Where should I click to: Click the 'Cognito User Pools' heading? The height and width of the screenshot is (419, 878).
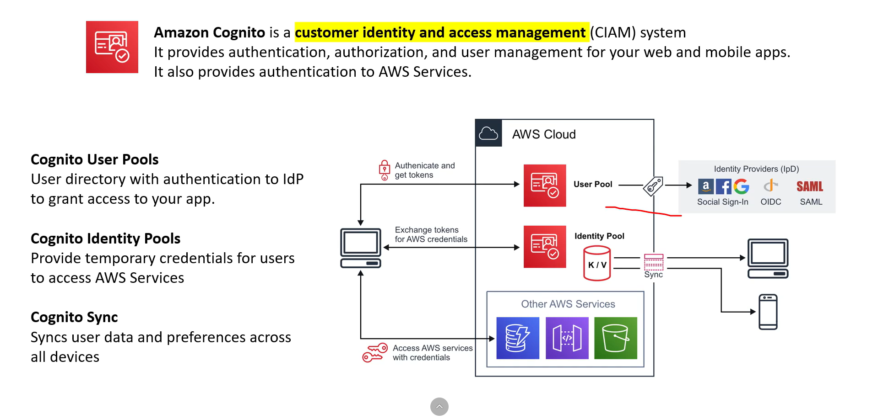[x=95, y=159]
